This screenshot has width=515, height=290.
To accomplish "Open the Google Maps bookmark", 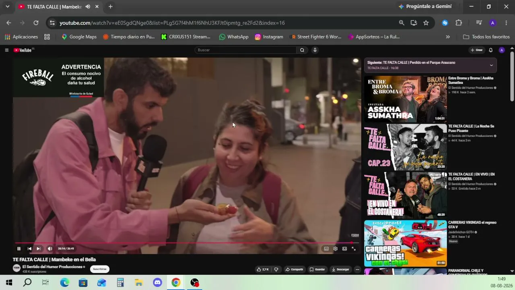I will coord(79,37).
